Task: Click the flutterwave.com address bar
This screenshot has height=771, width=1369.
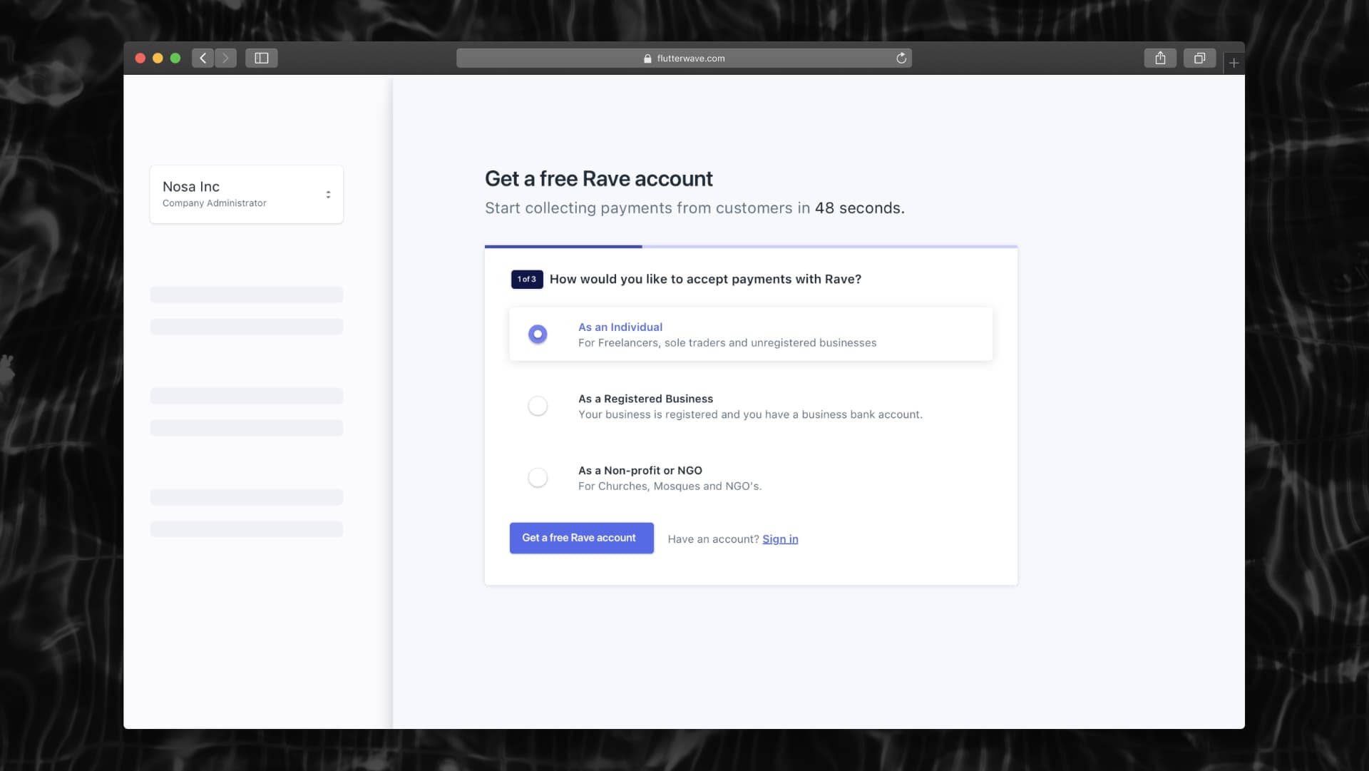Action: point(684,58)
